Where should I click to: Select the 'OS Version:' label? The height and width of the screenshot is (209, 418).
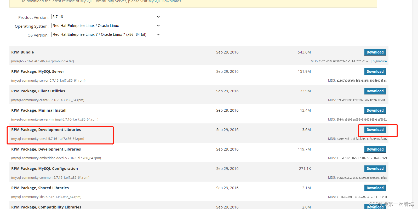[x=38, y=35]
